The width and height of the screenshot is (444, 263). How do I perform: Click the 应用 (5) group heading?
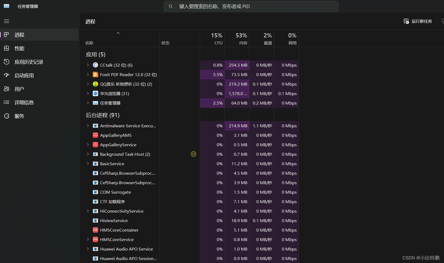pyautogui.click(x=95, y=54)
